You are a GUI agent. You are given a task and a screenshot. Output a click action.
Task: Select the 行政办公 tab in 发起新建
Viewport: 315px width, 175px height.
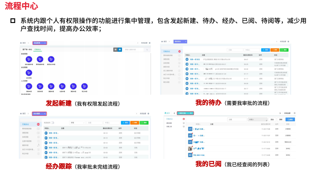(x=38, y=49)
